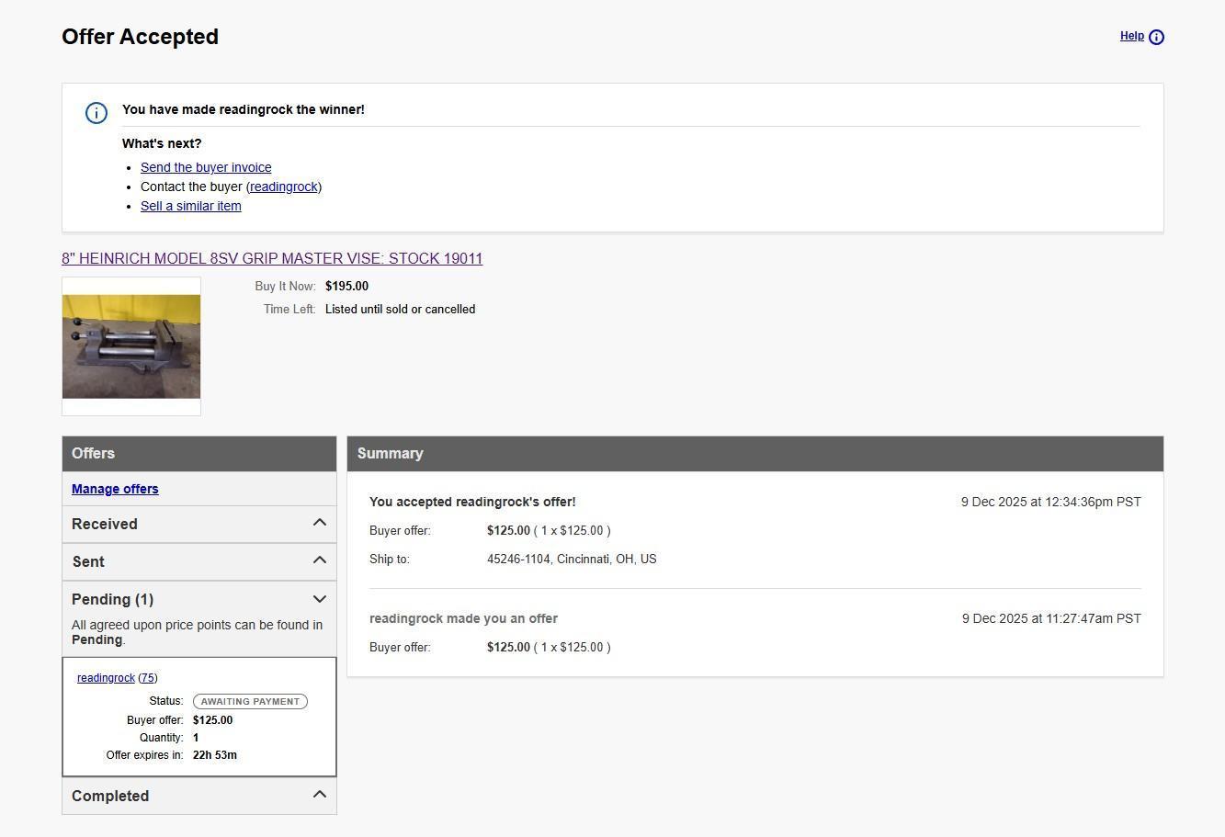
Task: Open Manage offers link
Action: pyautogui.click(x=115, y=489)
